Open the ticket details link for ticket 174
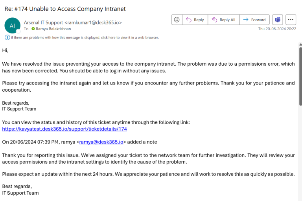 coord(64,129)
